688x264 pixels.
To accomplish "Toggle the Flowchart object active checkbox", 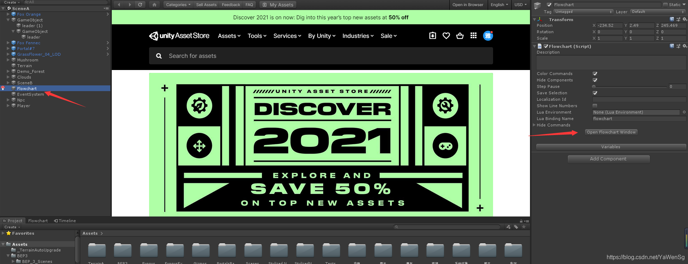I will tap(549, 5).
